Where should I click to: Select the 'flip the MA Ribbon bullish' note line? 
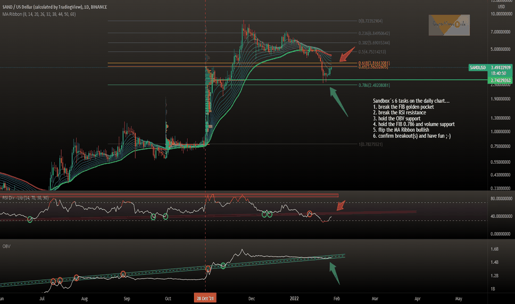click(401, 130)
